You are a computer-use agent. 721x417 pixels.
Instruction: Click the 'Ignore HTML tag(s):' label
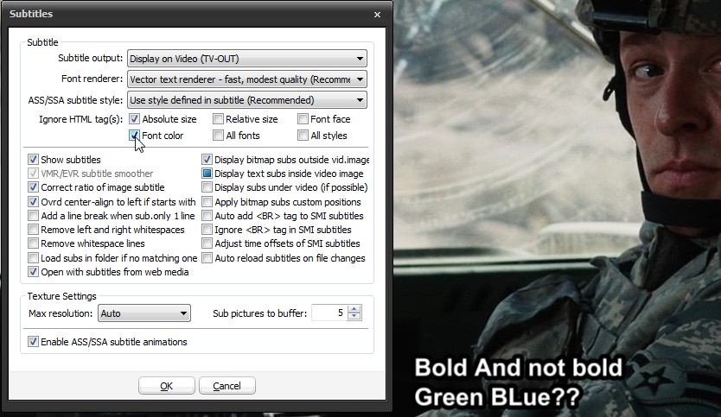point(80,119)
